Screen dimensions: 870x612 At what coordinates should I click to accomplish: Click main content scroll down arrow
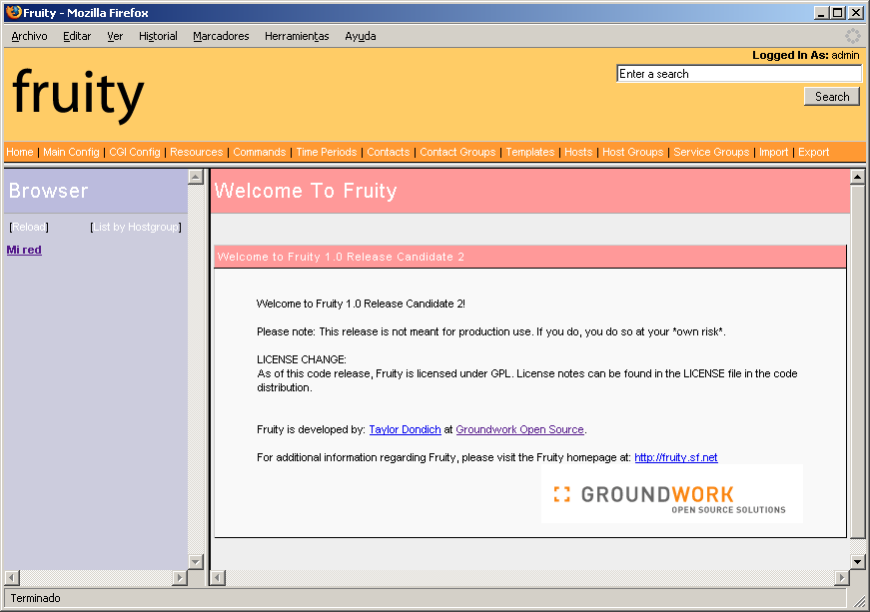pyautogui.click(x=857, y=561)
